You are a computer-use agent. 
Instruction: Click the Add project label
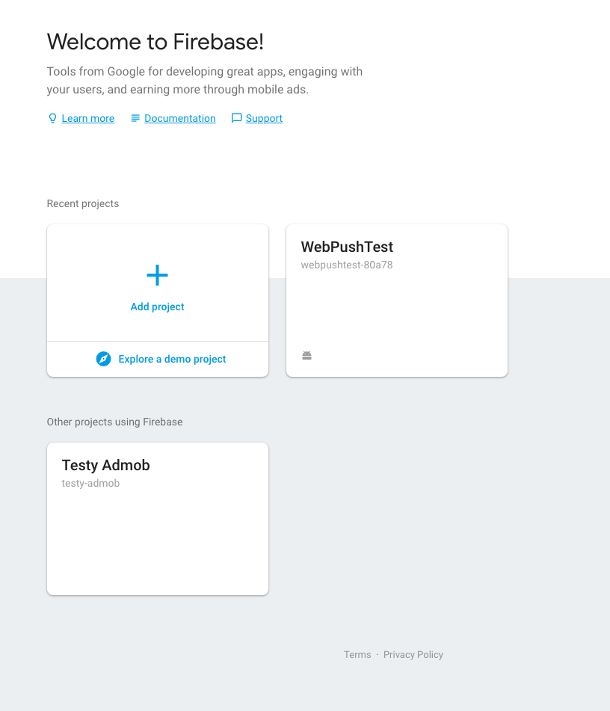click(157, 307)
